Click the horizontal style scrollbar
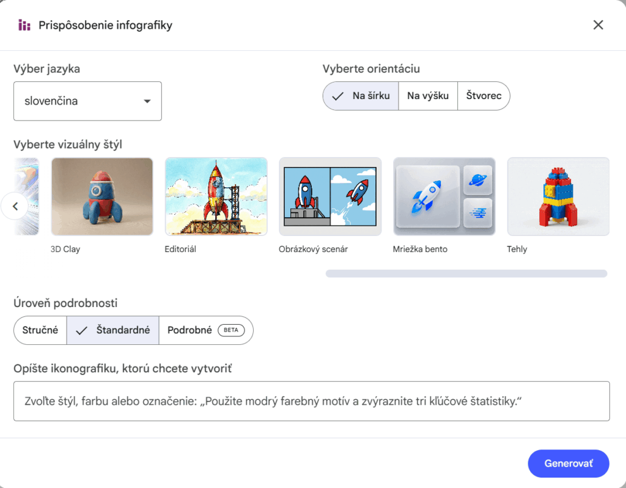Screen dimensions: 626x488 tap(466, 273)
